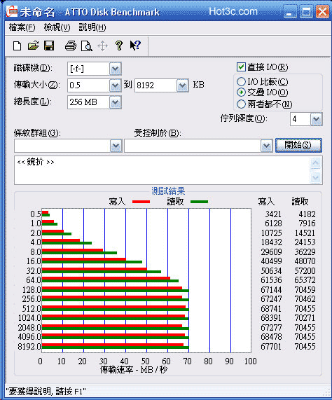The width and height of the screenshot is (332, 400).
Task: Click the 128.0 row label in chart
Action: click(x=32, y=290)
